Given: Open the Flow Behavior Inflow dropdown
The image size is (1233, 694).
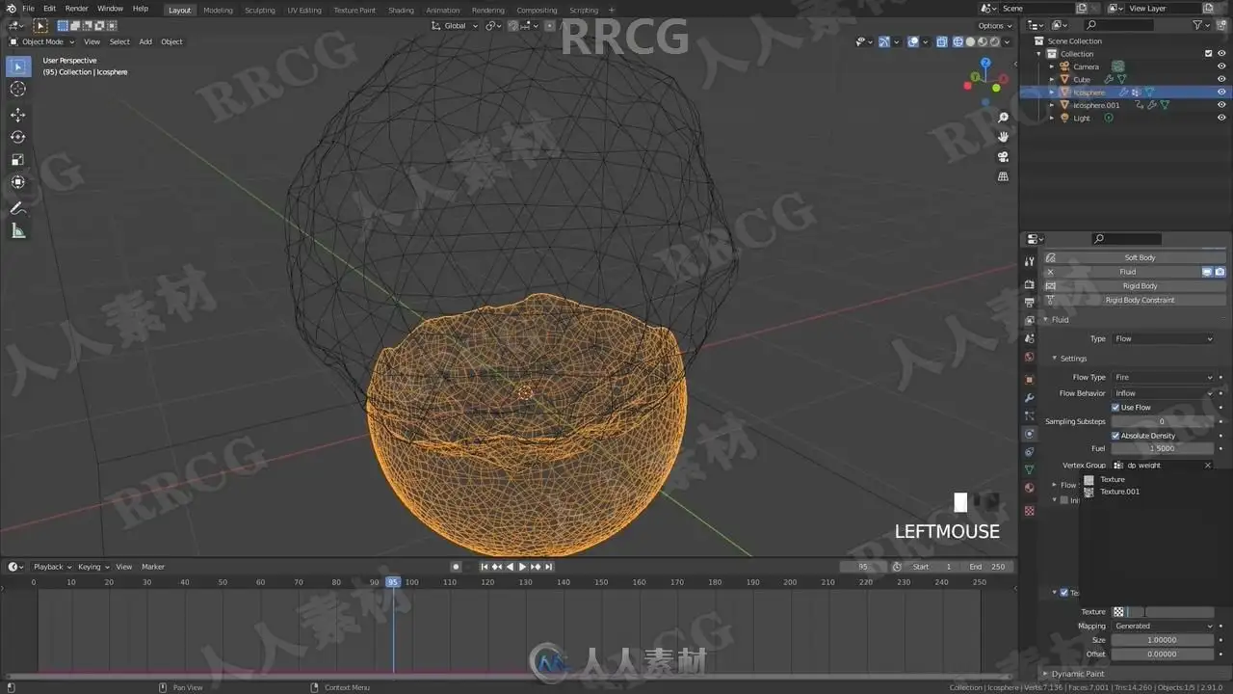Looking at the screenshot, I should [1164, 393].
